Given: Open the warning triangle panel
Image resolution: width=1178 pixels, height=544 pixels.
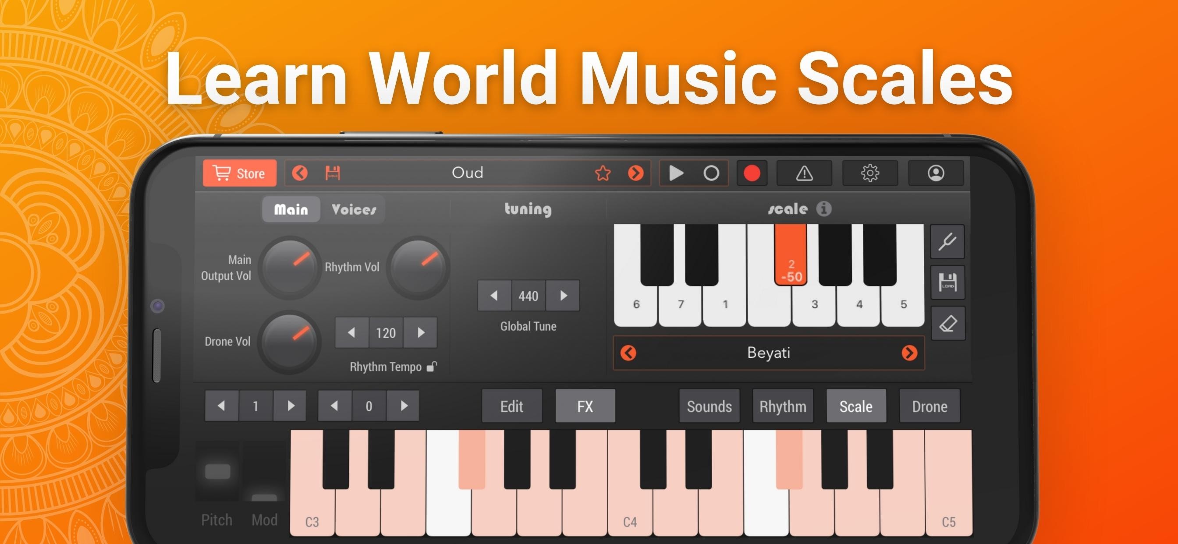Looking at the screenshot, I should [804, 173].
